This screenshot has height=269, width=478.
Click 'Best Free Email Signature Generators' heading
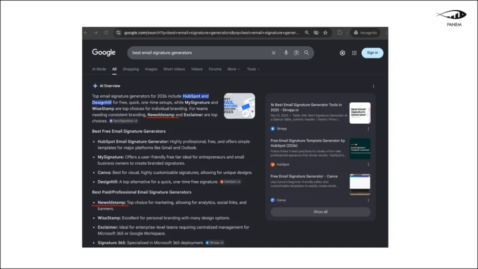point(129,131)
